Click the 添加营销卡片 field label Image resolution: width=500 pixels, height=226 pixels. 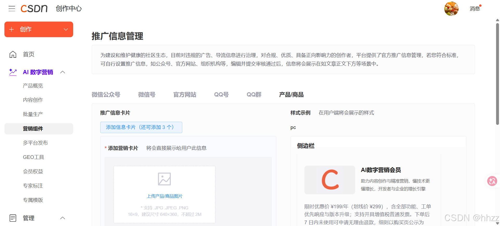[x=123, y=148]
